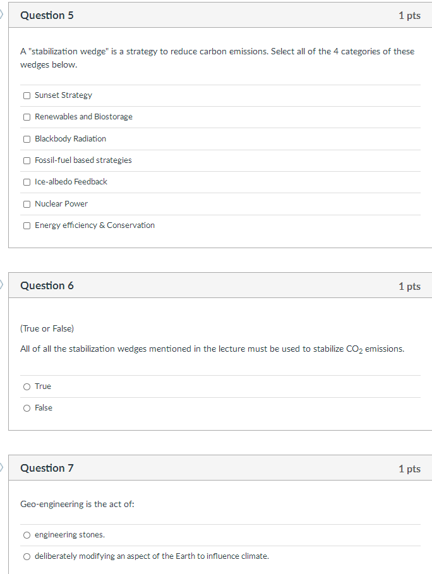This screenshot has width=432, height=574.
Task: Select deliberately modifying an aspect of Earth
Action: pyautogui.click(x=27, y=557)
